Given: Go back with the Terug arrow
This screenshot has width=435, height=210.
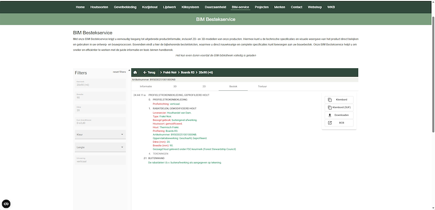Looking at the screenshot, I should pos(149,72).
